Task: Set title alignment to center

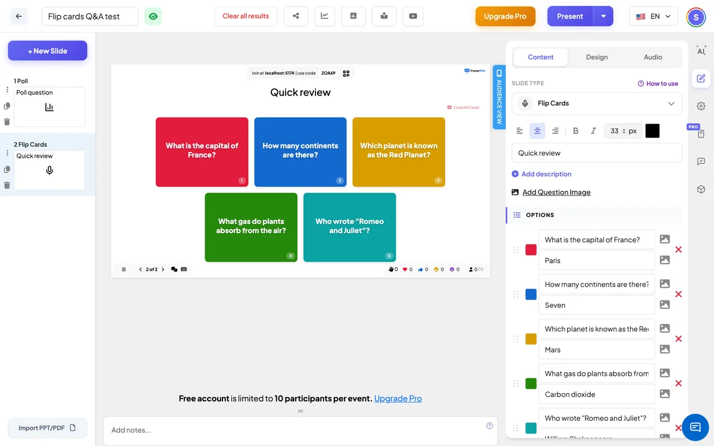Action: click(x=537, y=131)
